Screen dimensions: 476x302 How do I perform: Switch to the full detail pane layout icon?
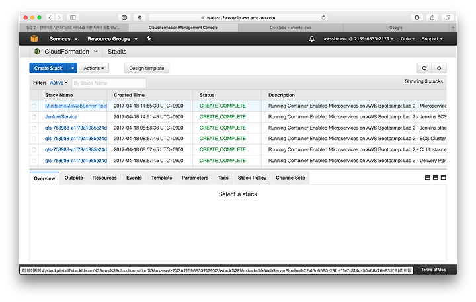pyautogui.click(x=443, y=178)
